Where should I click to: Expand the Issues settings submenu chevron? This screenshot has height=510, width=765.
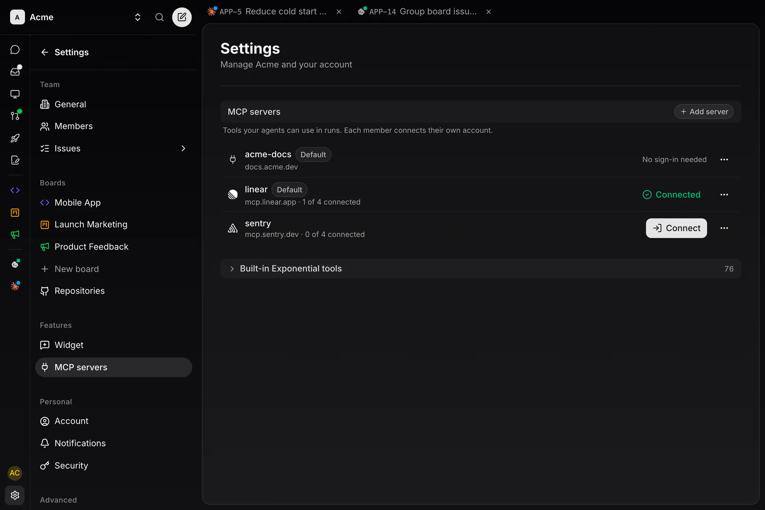pos(183,148)
